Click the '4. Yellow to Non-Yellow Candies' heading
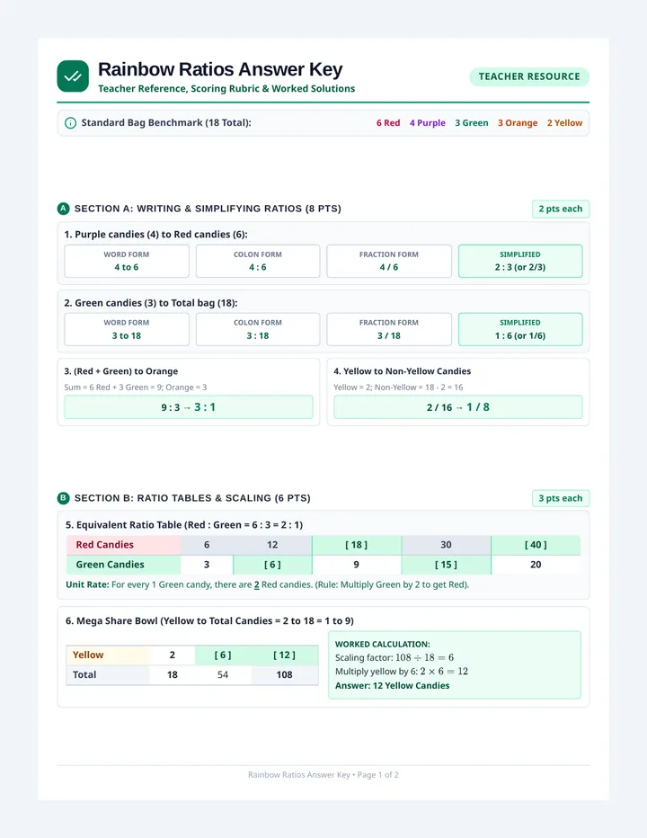Image resolution: width=647 pixels, height=838 pixels. 403,371
